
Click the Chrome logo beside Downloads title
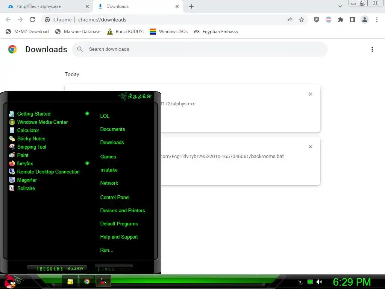click(12, 49)
